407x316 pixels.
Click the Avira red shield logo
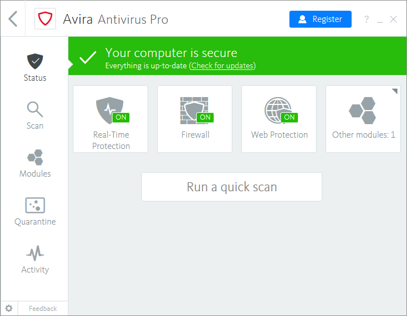tap(45, 19)
